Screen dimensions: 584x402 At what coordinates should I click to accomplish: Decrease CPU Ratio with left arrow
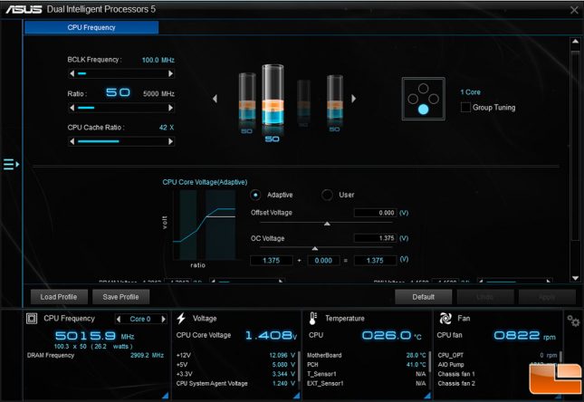click(x=72, y=108)
